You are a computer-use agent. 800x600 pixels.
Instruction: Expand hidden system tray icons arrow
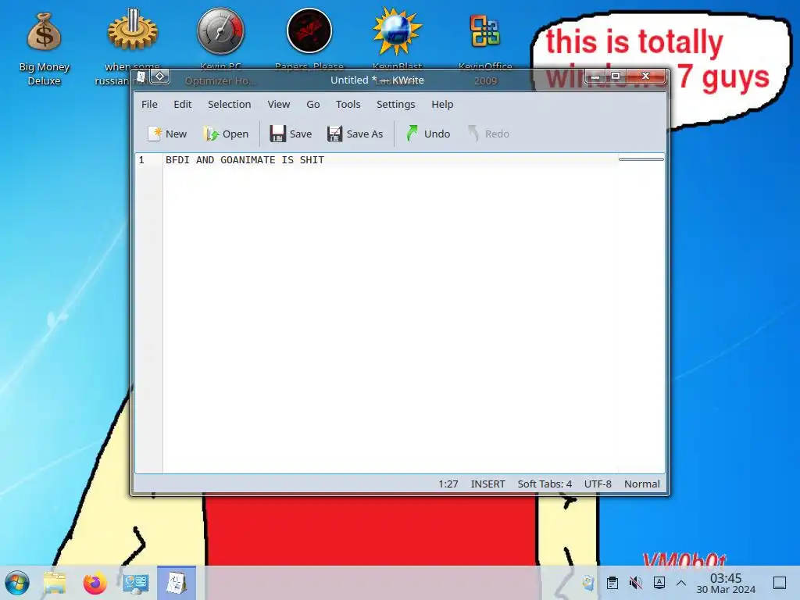[x=681, y=583]
